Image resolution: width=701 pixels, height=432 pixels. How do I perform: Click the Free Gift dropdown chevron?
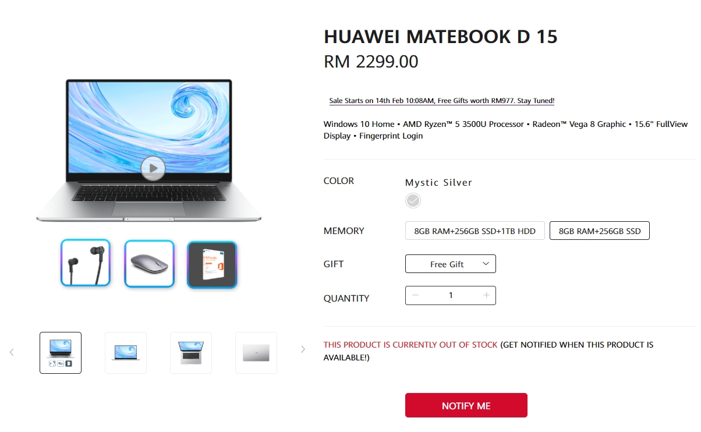(x=486, y=264)
